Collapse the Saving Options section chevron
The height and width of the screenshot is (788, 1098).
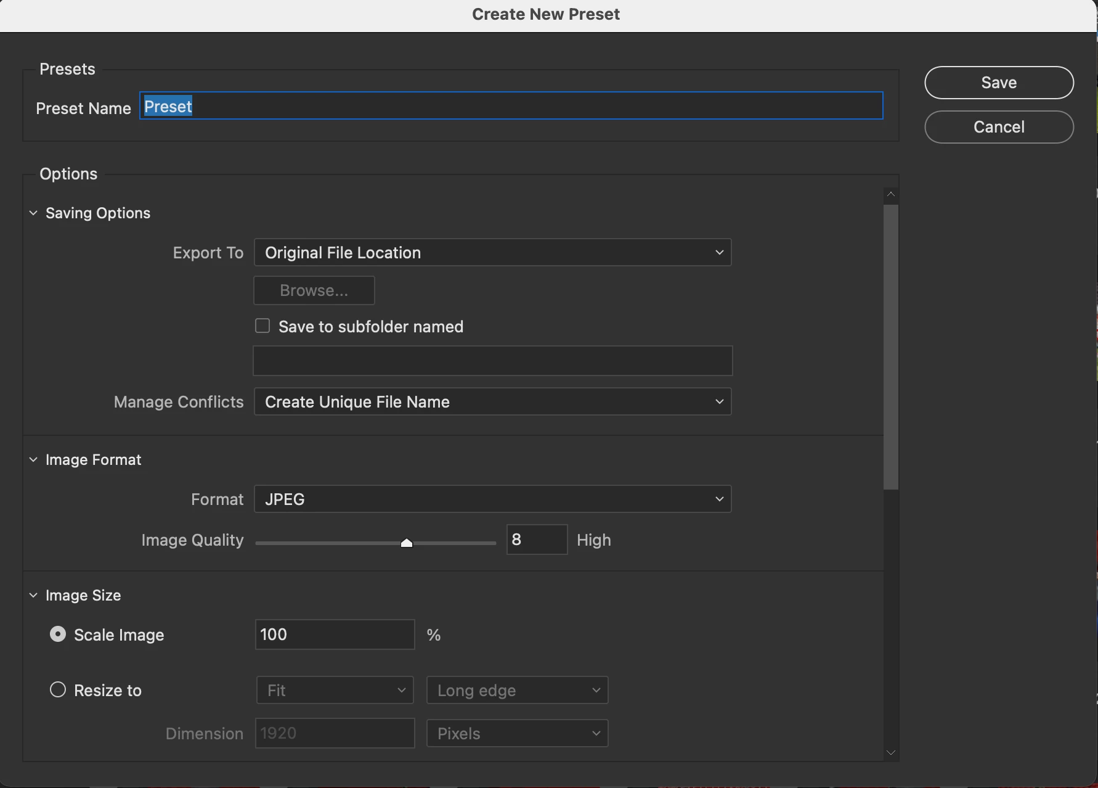coord(33,213)
